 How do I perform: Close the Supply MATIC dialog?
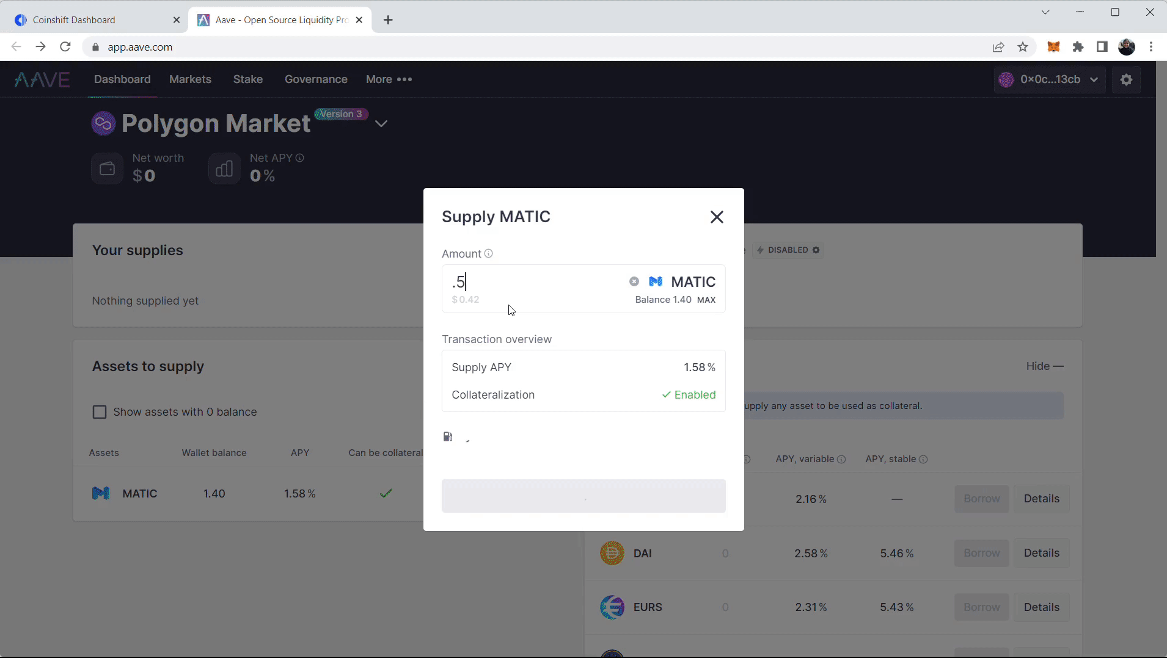pyautogui.click(x=717, y=217)
